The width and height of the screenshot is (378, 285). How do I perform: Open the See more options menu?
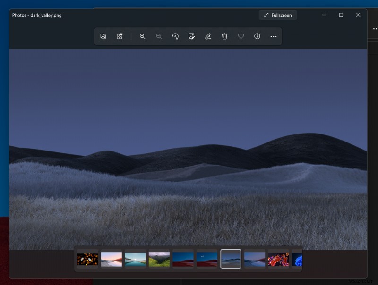tap(273, 36)
